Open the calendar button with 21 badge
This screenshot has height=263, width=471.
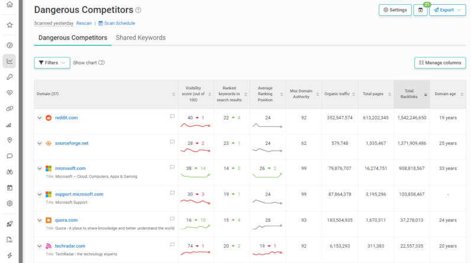[x=420, y=10]
